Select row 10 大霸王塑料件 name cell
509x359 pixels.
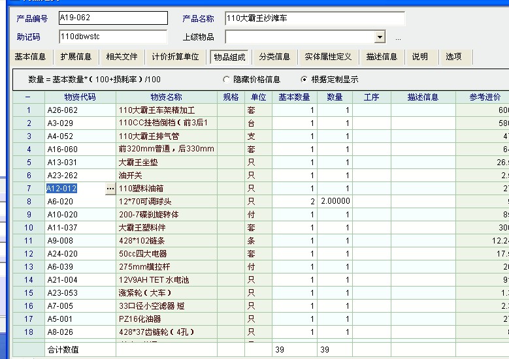point(166,228)
